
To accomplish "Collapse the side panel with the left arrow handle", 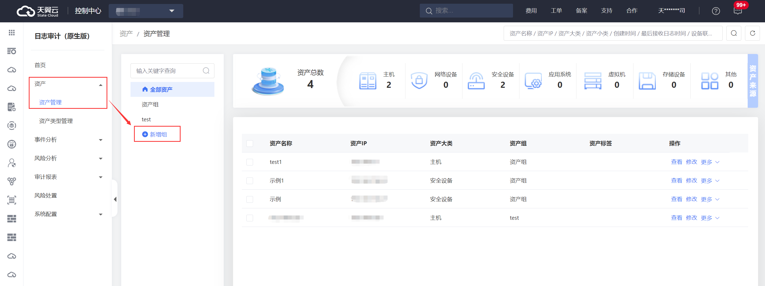I will (x=115, y=199).
